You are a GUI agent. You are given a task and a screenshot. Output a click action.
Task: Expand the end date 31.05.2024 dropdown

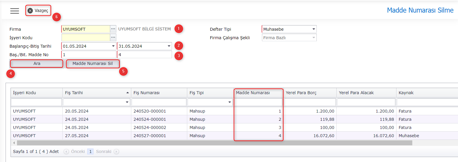point(169,46)
